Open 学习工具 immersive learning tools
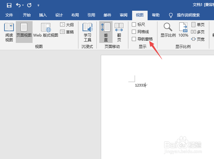This screenshot has width=214, height=159. 88,32
